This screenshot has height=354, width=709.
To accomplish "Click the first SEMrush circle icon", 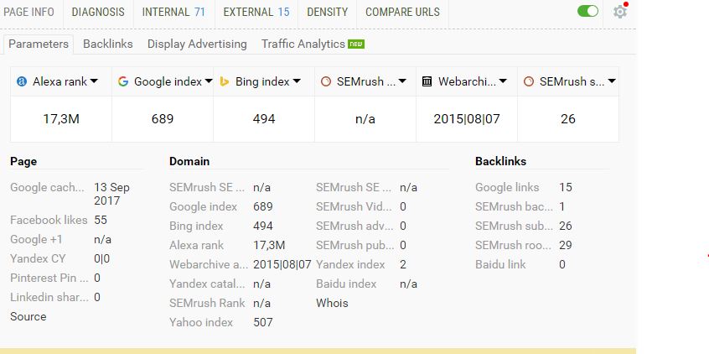I will (325, 81).
